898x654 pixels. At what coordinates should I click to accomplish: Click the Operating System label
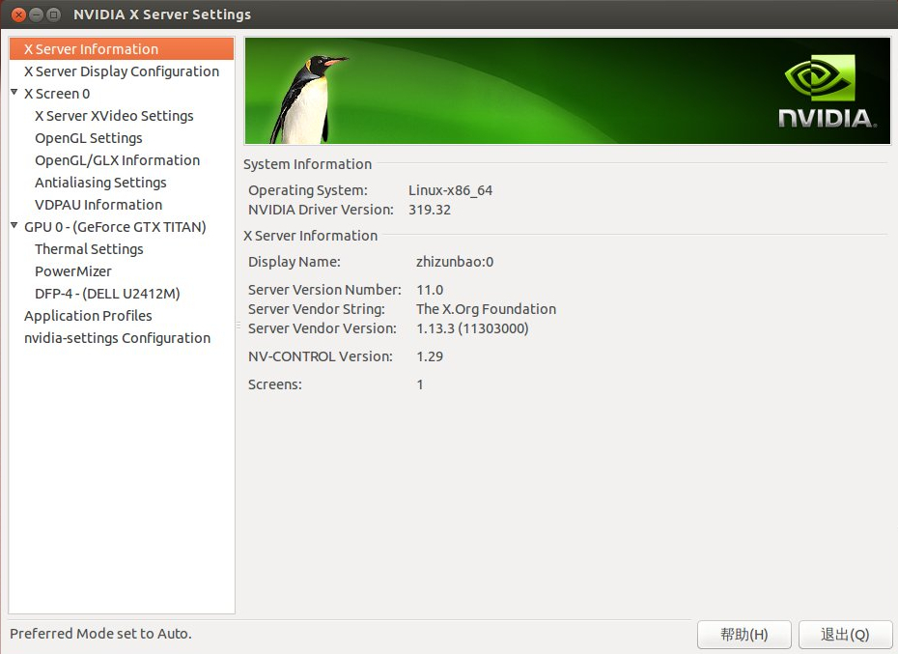[x=308, y=190]
